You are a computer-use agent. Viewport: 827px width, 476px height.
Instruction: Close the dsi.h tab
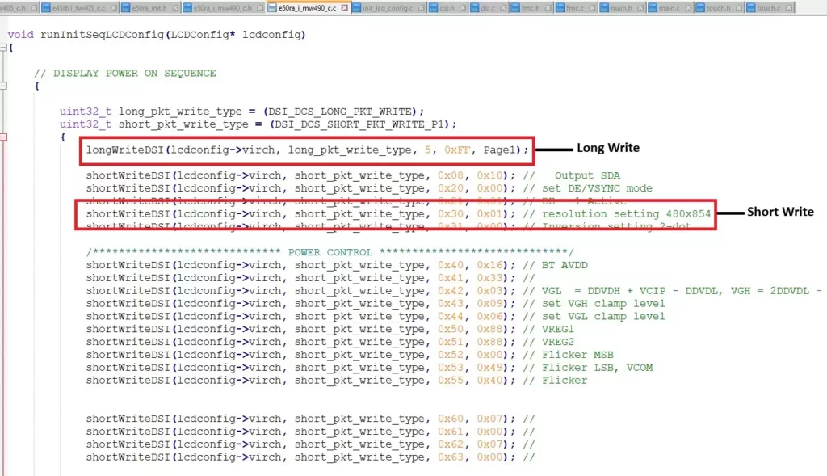[x=463, y=8]
